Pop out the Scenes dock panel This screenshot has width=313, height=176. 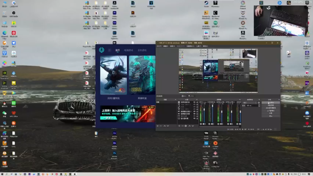pos(175,100)
